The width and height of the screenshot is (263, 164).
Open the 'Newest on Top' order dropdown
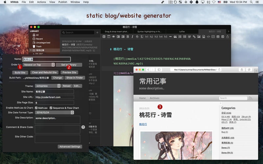click(39, 65)
